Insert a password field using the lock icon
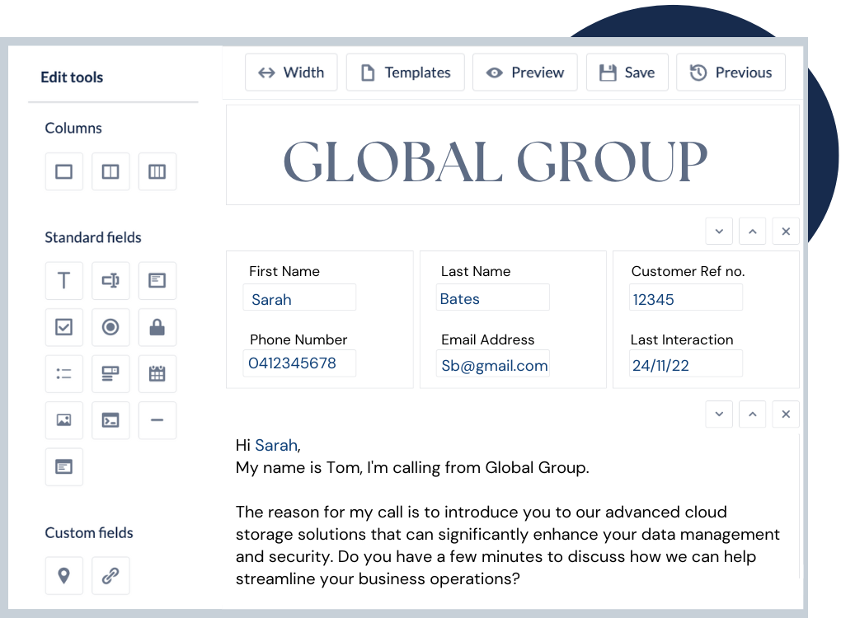This screenshot has height=618, width=841. tap(157, 327)
